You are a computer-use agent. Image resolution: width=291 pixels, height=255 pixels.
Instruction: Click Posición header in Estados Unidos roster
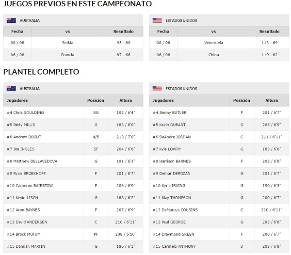242,100
